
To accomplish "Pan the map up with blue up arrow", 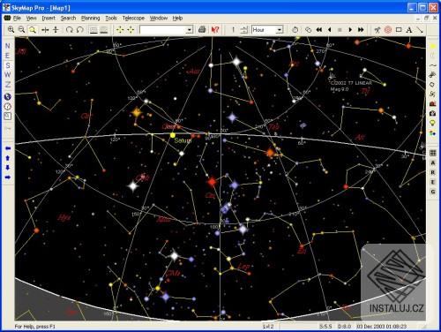I will [8, 158].
